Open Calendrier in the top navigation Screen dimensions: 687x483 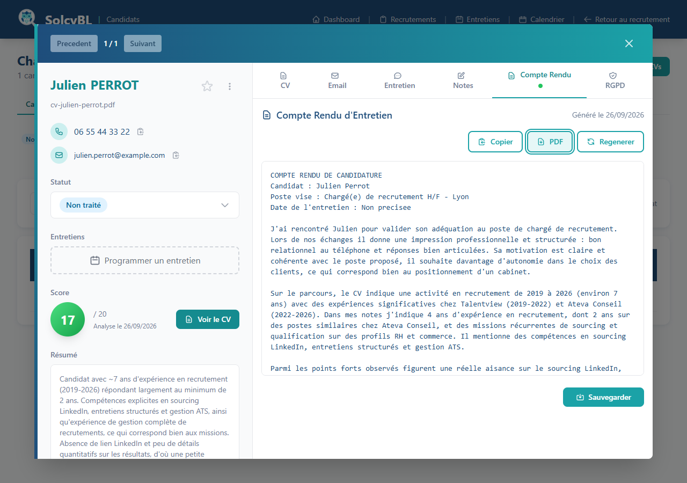point(542,19)
